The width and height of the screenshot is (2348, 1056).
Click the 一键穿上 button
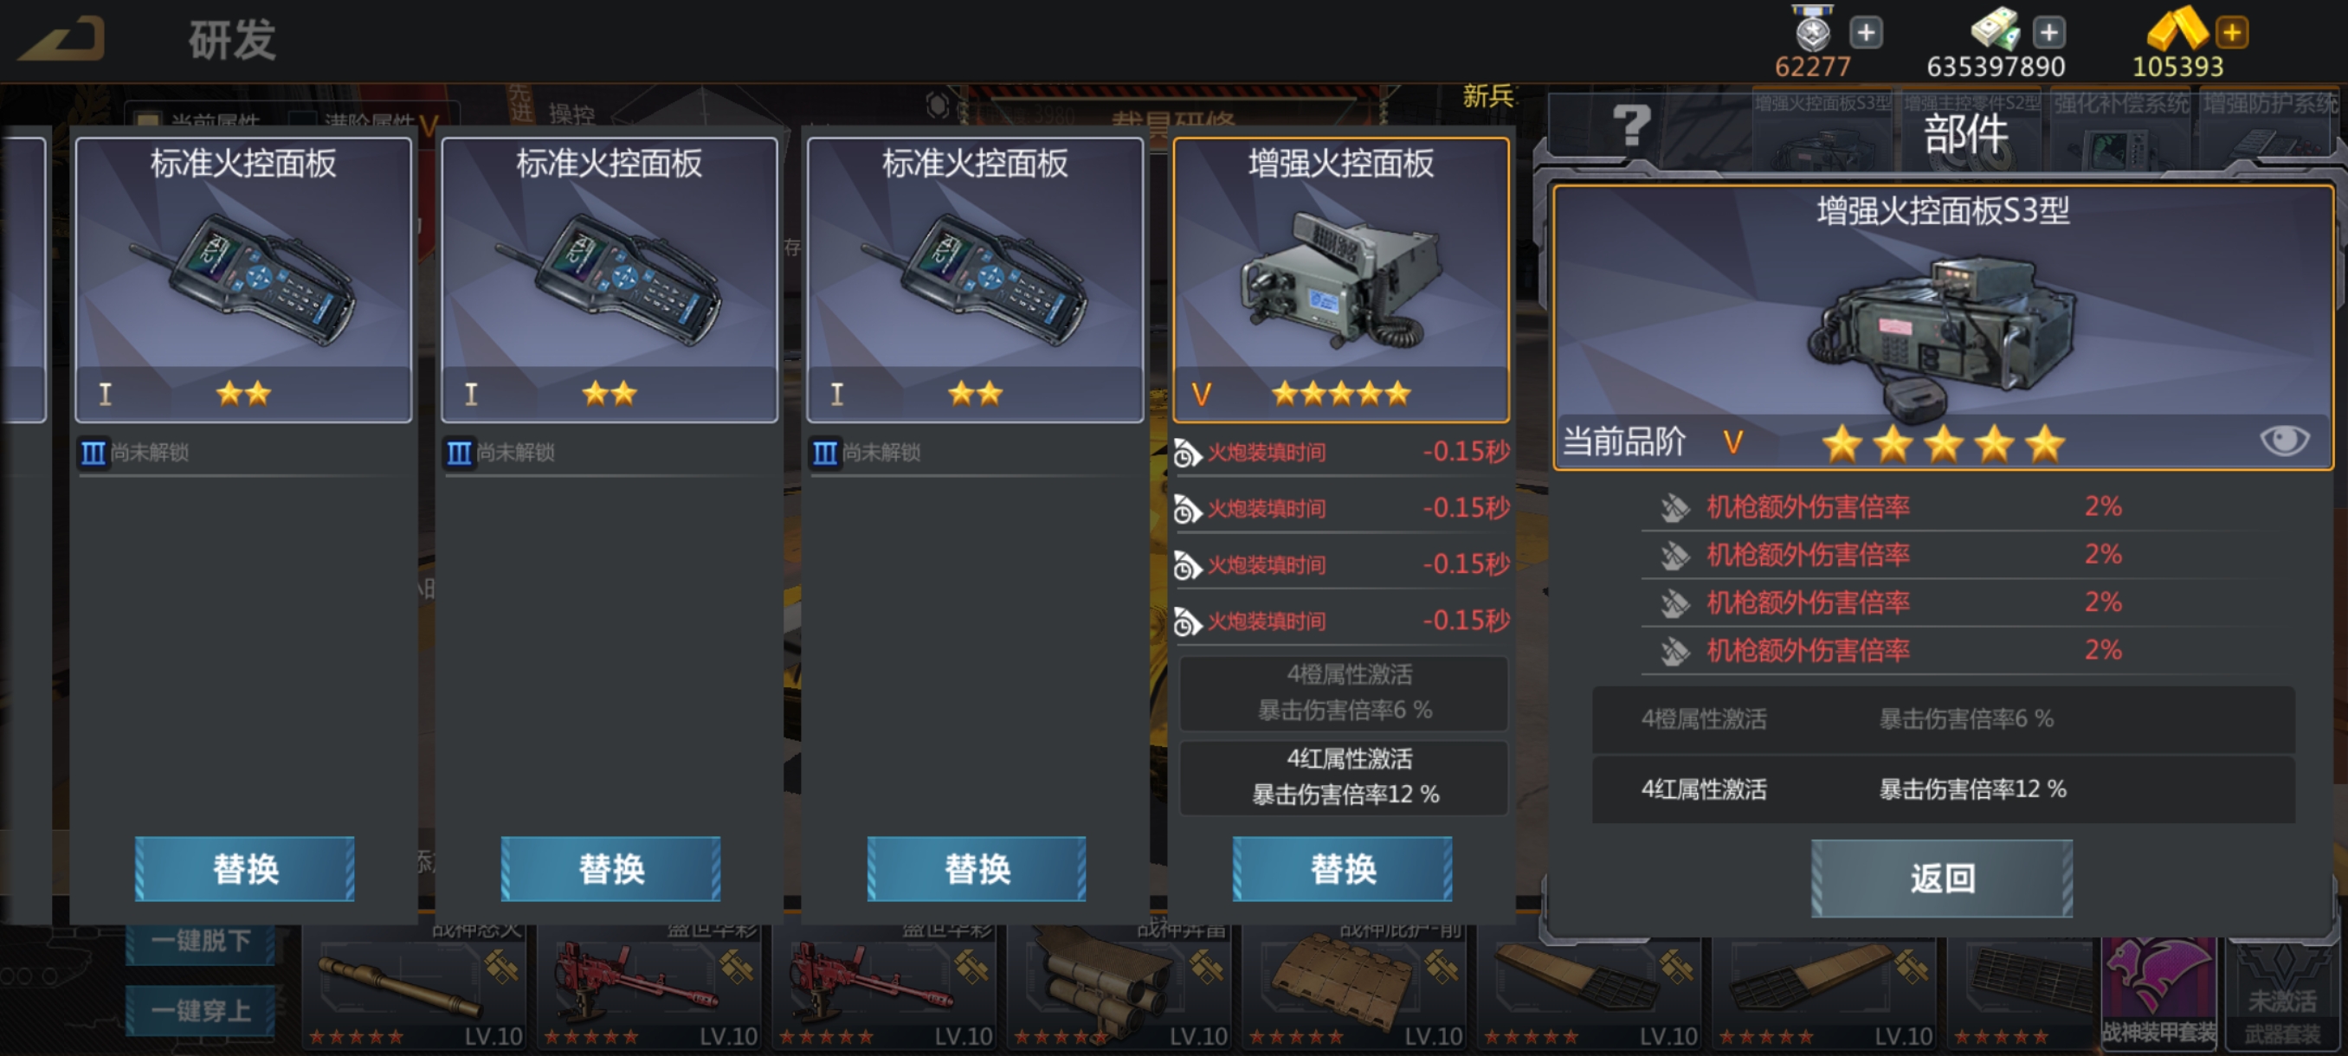pyautogui.click(x=200, y=1009)
